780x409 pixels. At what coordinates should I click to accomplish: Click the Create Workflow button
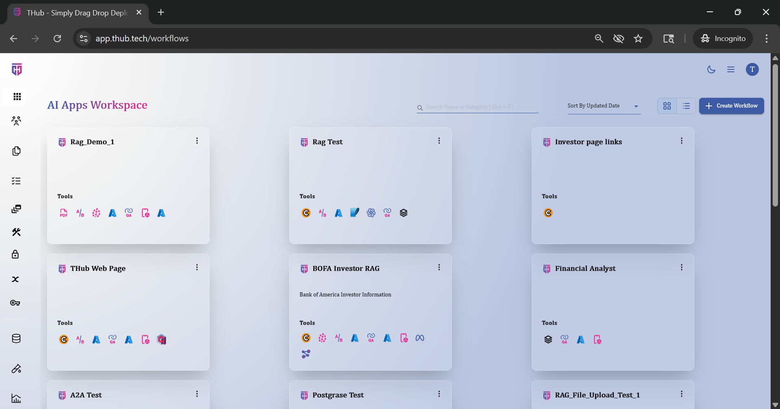(731, 106)
